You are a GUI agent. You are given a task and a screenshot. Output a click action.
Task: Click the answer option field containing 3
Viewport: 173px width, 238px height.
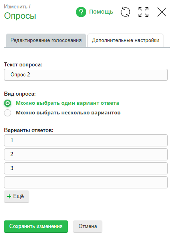[x=86, y=168]
